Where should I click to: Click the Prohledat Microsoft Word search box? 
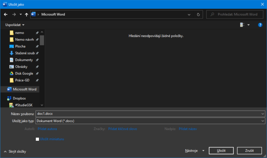235,15
